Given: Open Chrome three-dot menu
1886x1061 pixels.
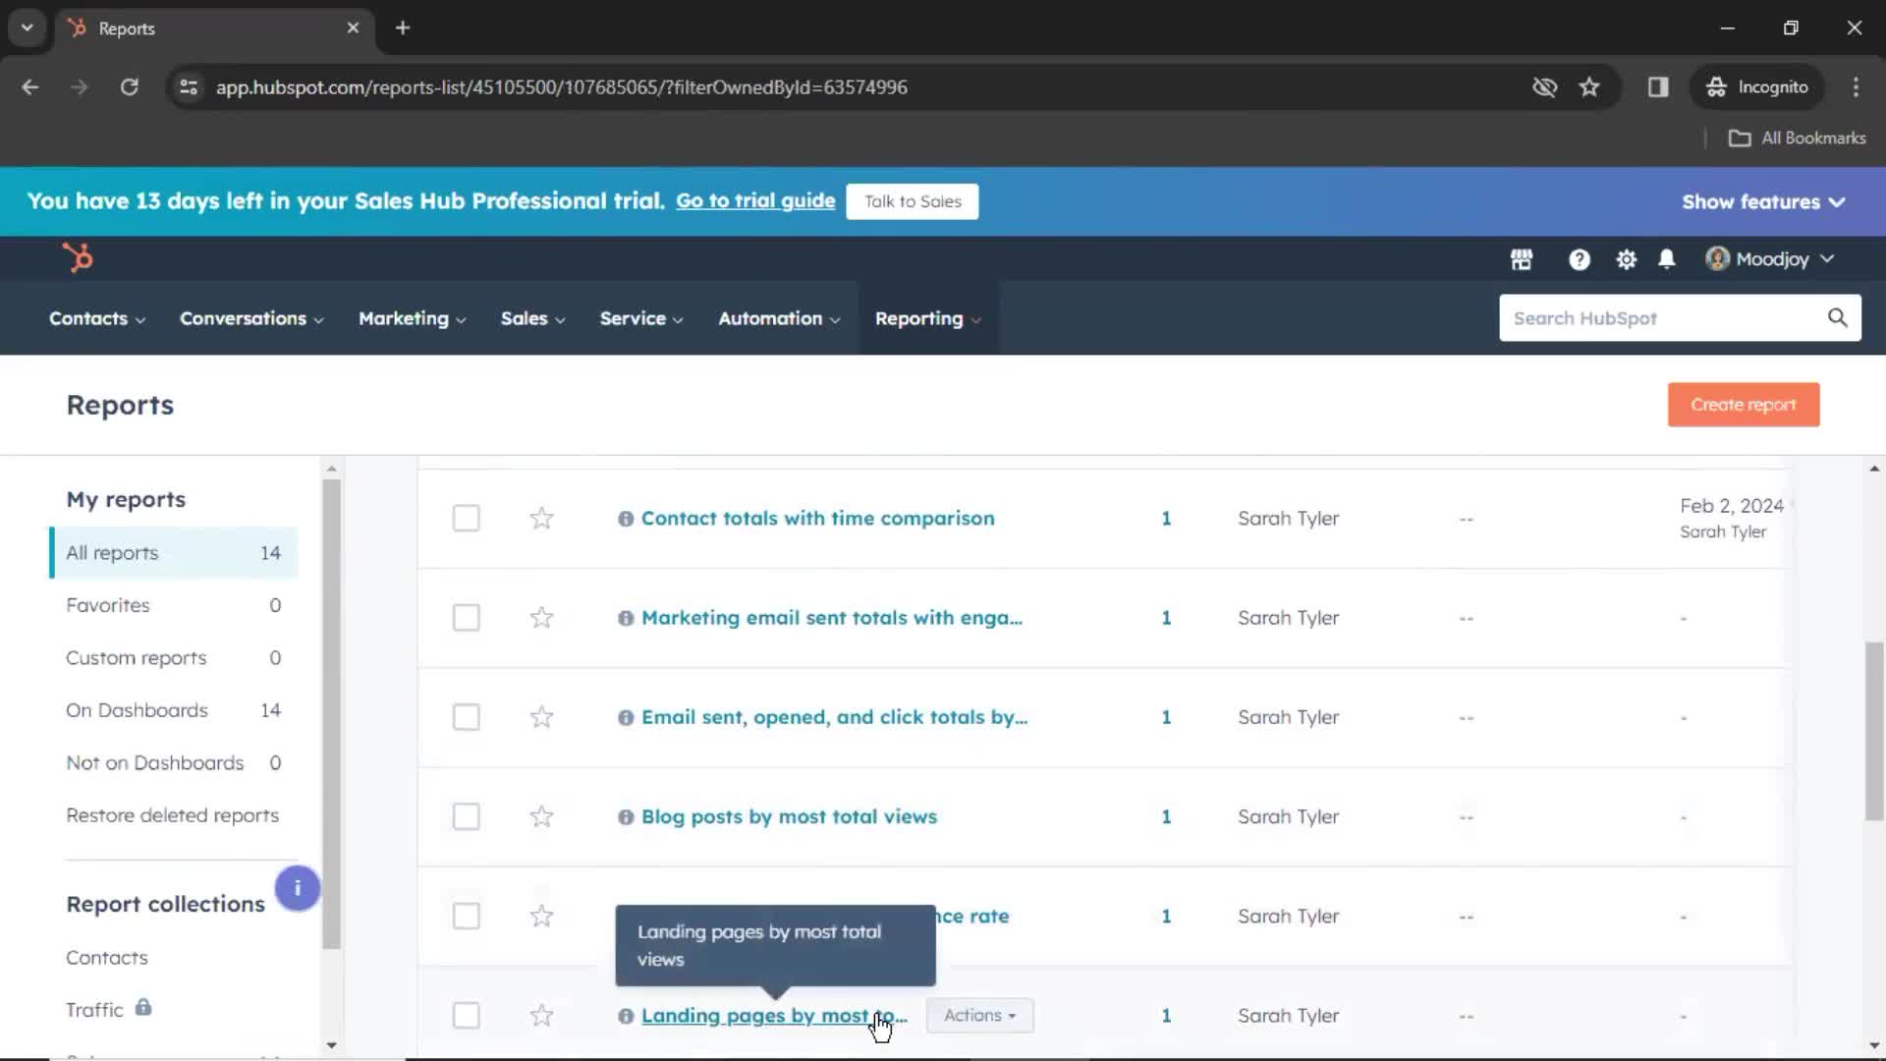Looking at the screenshot, I should [x=1856, y=86].
